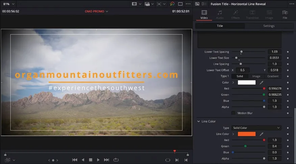Select Image for Type 1
The image size is (296, 164).
pyautogui.click(x=256, y=76)
